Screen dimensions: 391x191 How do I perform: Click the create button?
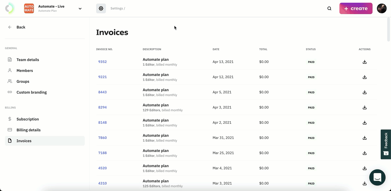(356, 8)
